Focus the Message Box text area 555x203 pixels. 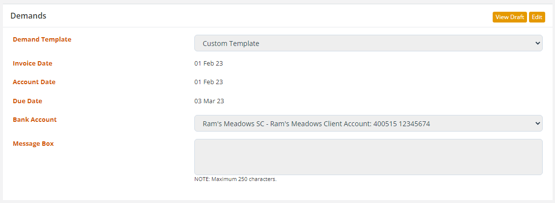(x=368, y=157)
